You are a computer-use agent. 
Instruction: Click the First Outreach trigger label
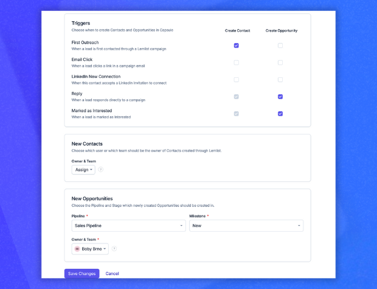85,43
